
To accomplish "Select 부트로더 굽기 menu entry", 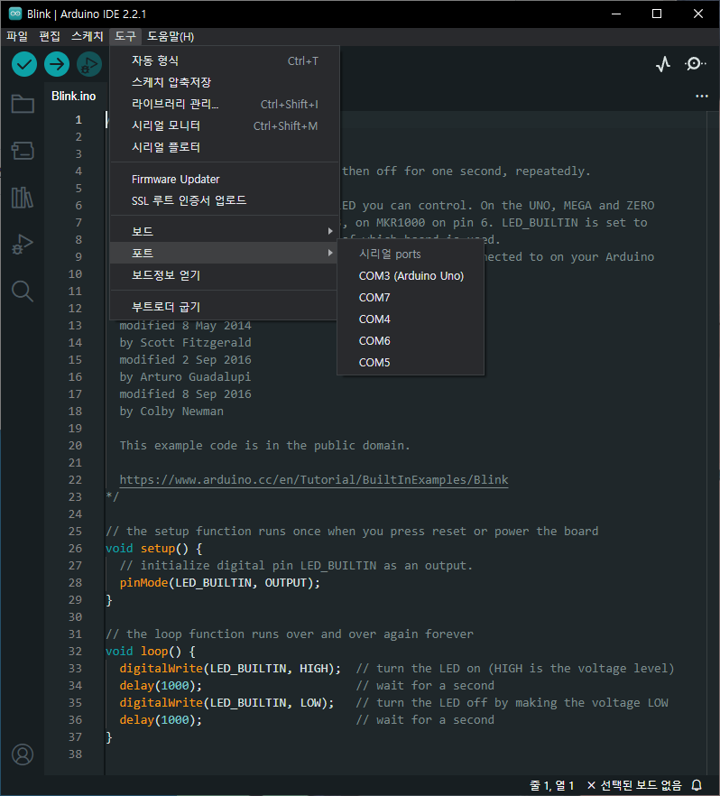I will (x=225, y=307).
